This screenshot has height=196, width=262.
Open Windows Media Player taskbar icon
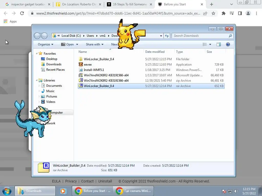[63, 191]
